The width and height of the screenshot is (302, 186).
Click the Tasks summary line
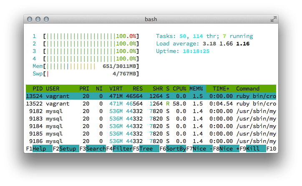(x=204, y=36)
